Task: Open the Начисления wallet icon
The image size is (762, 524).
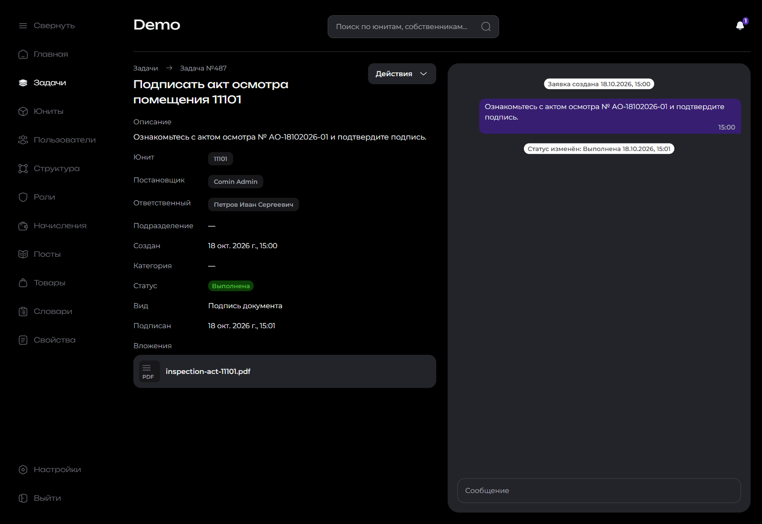Action: point(23,226)
